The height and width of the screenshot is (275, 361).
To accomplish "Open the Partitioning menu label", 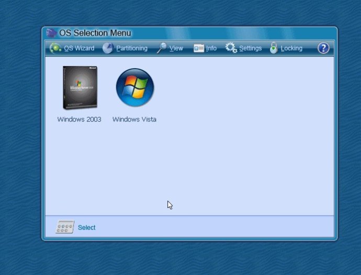I will pos(132,48).
